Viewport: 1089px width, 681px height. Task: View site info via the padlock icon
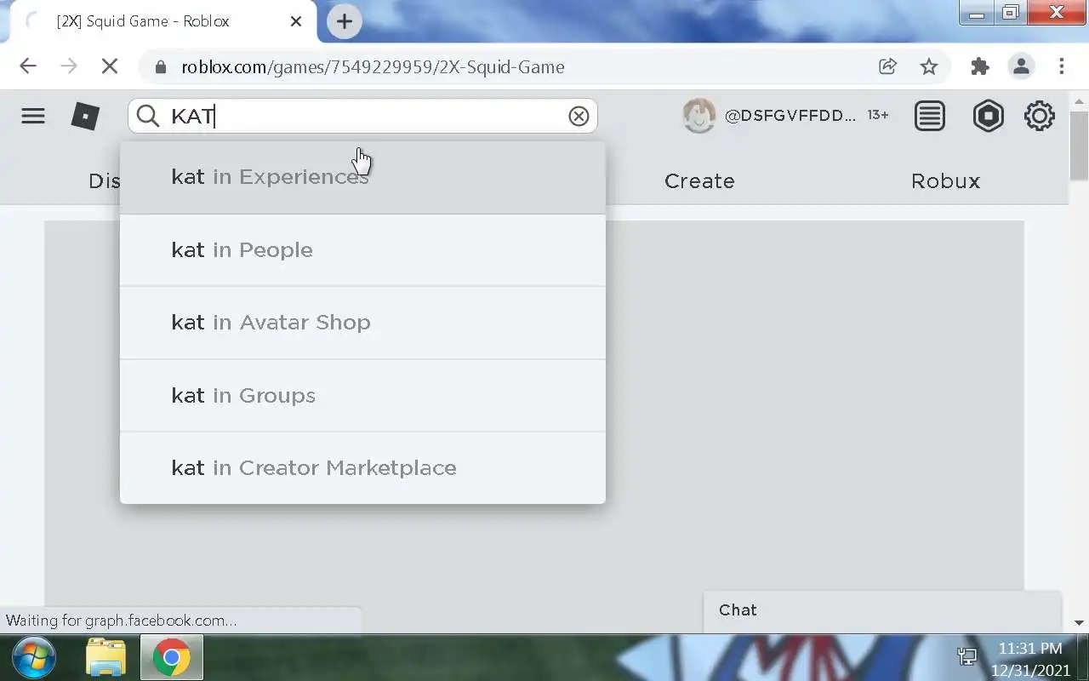click(x=161, y=66)
